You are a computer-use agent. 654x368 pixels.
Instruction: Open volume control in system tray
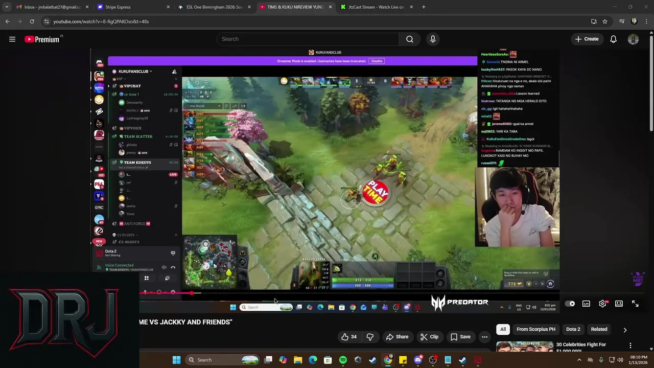(621, 360)
